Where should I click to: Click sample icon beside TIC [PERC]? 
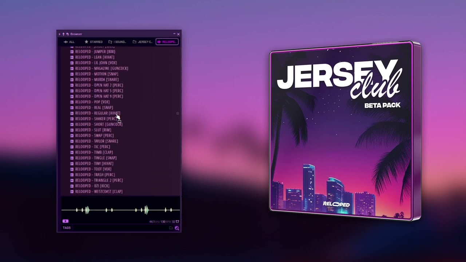coord(72,147)
